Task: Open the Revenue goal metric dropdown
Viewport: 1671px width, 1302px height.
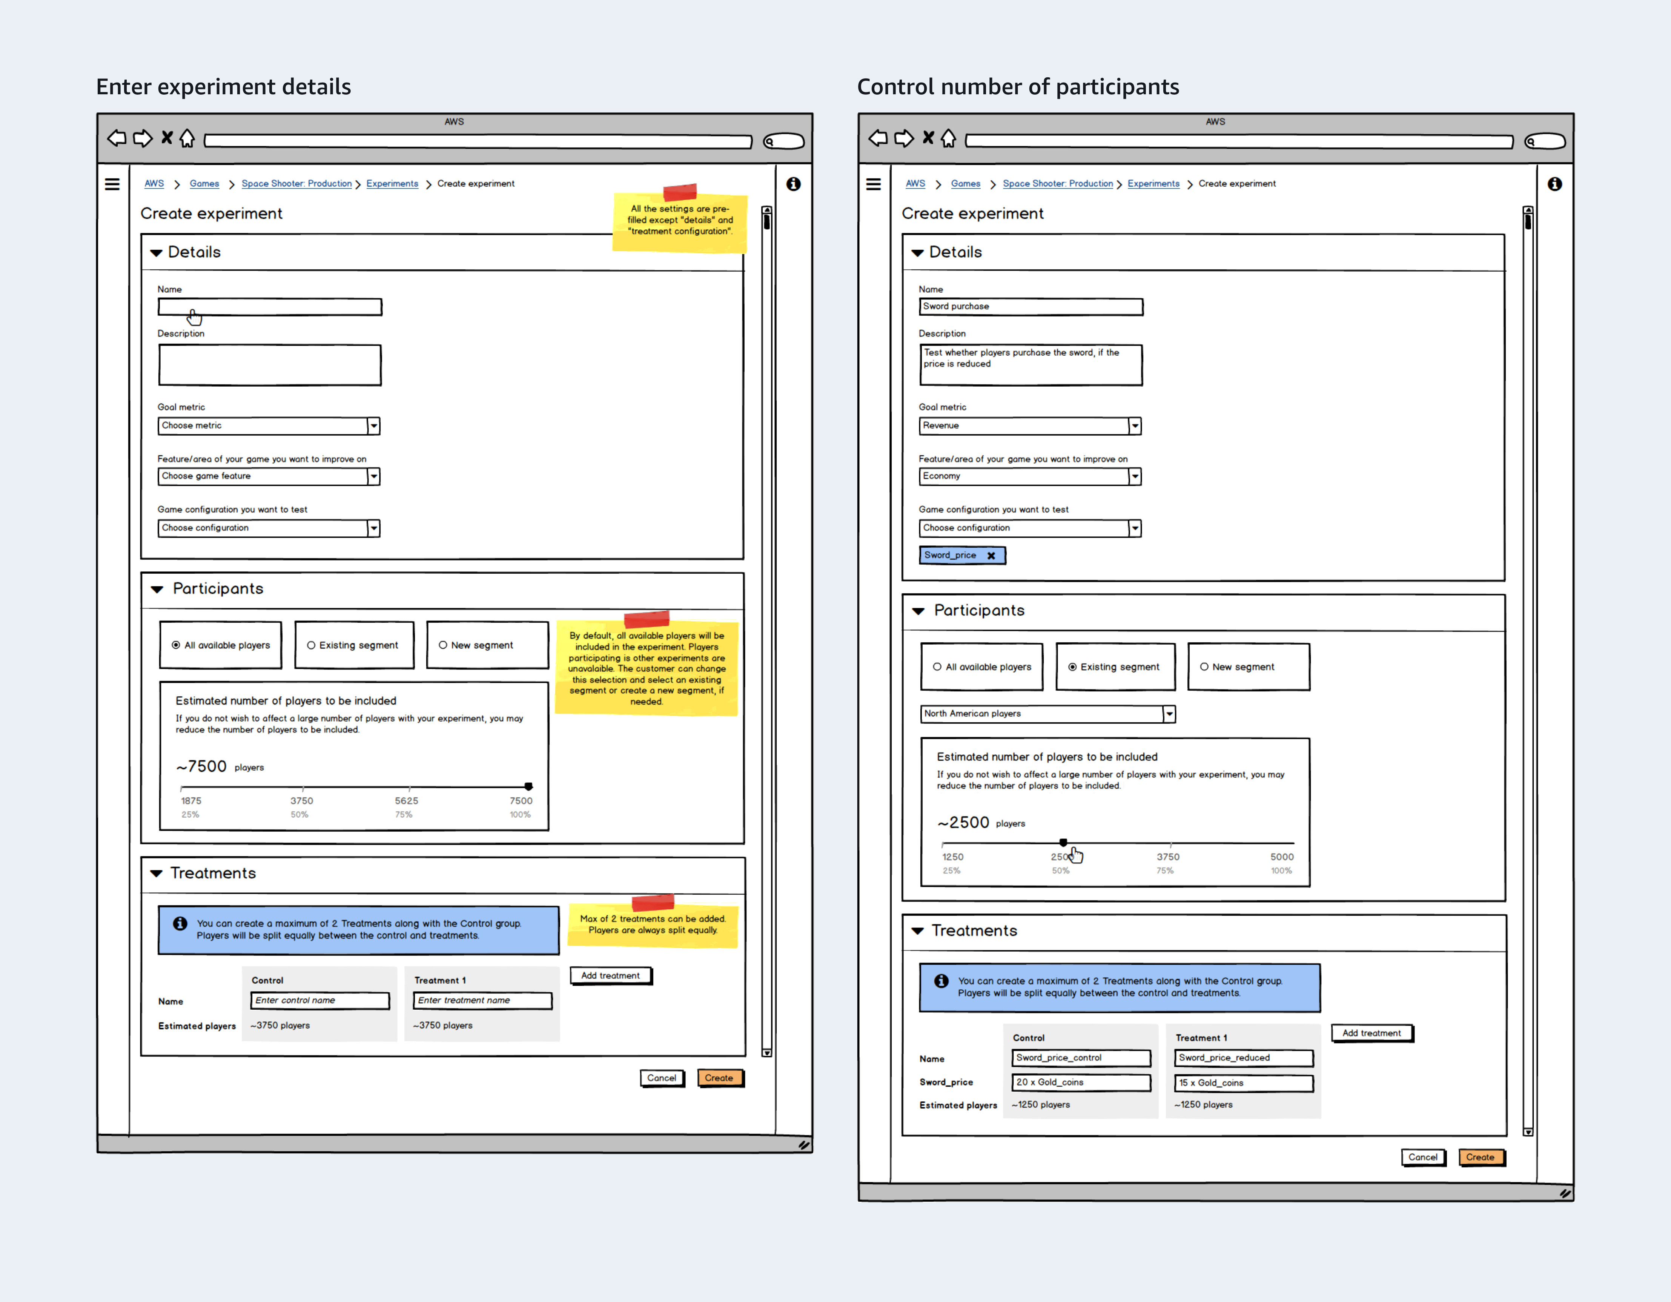Action: (1031, 426)
